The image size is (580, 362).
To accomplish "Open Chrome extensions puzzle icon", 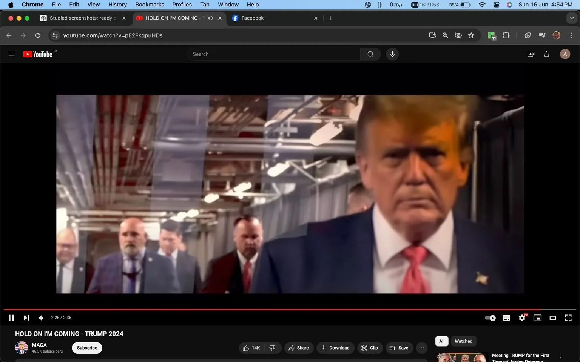I will [x=506, y=35].
